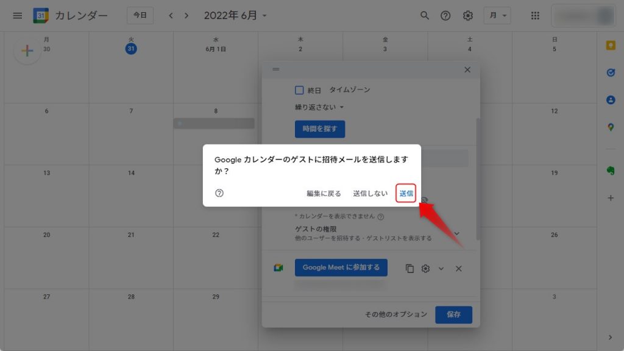Click 編集に戻る to return editing
This screenshot has width=624, height=351.
(324, 193)
